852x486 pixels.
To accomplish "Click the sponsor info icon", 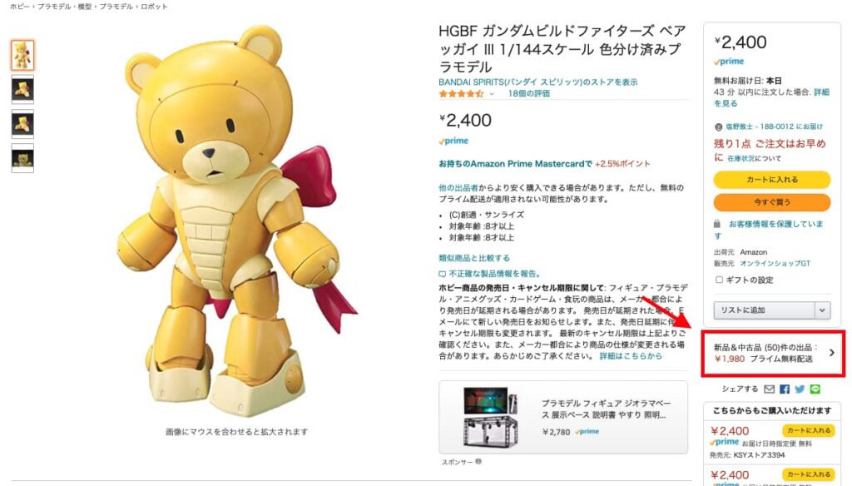I will pyautogui.click(x=478, y=462).
